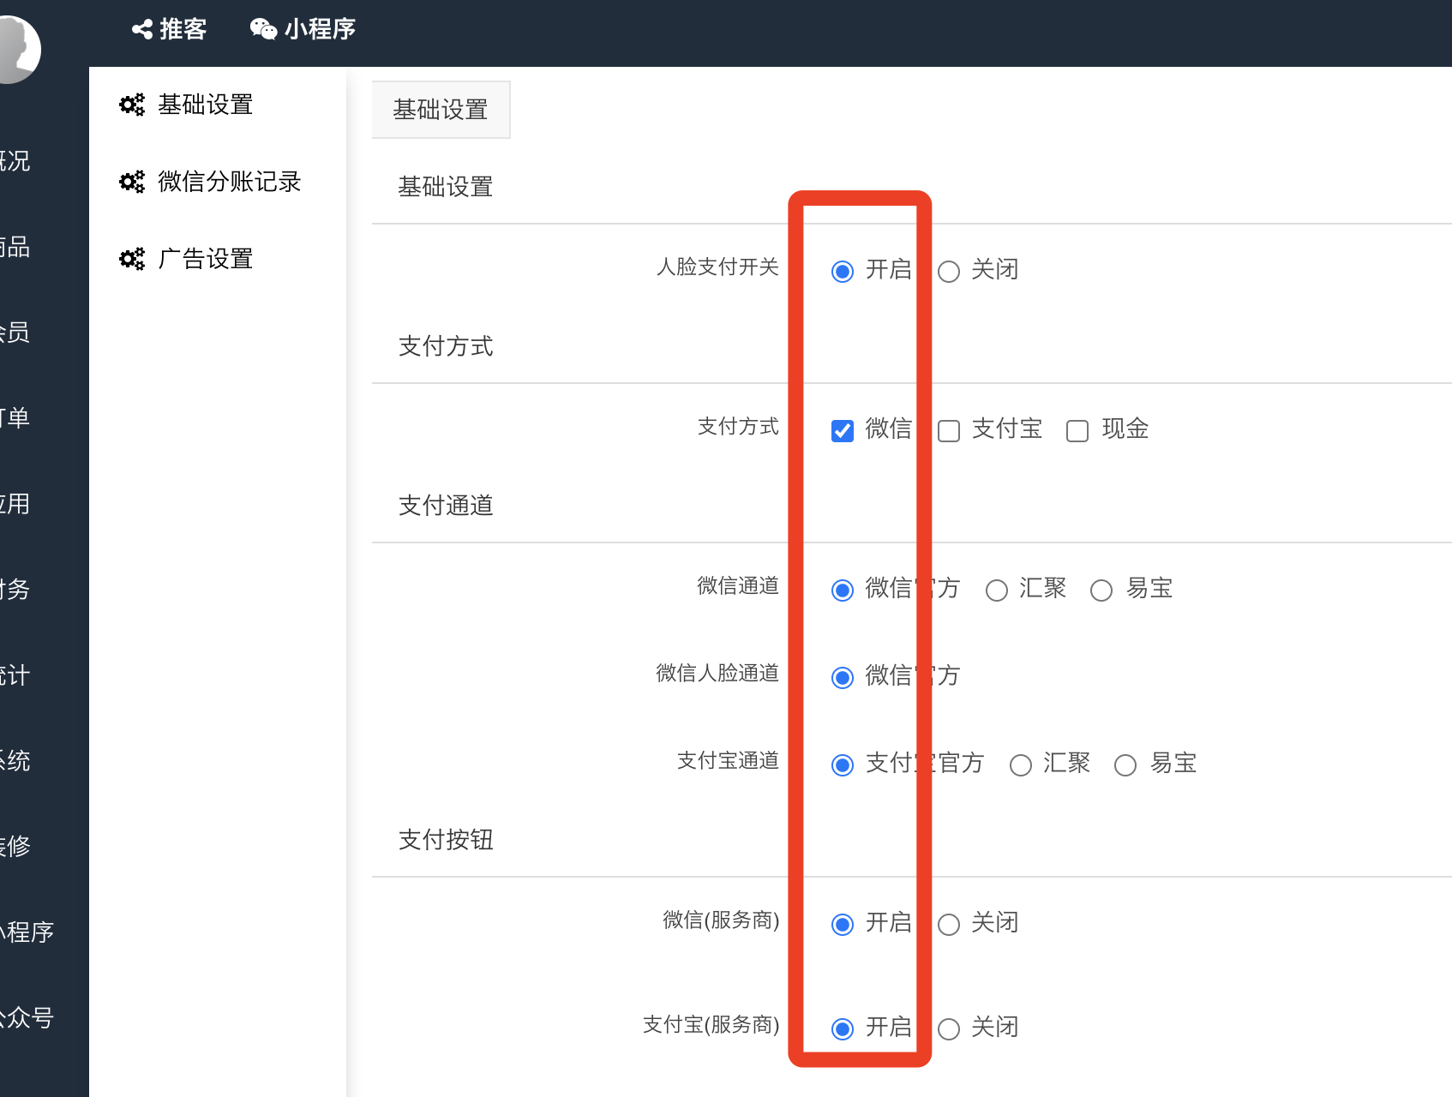Turn off 人脸支付开关 by selecting 关闭
Image resolution: width=1452 pixels, height=1097 pixels.
click(x=949, y=272)
